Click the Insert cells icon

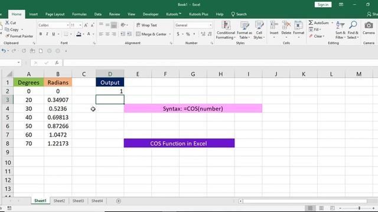click(274, 25)
